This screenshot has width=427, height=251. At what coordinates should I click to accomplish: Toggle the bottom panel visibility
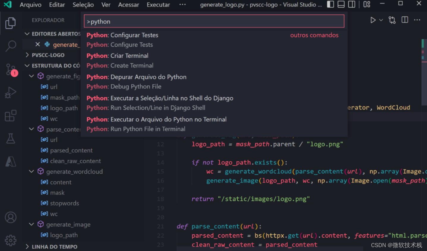coord(341,4)
